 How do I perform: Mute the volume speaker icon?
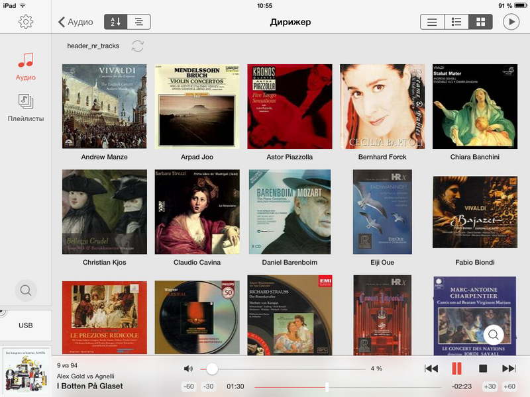click(x=188, y=369)
